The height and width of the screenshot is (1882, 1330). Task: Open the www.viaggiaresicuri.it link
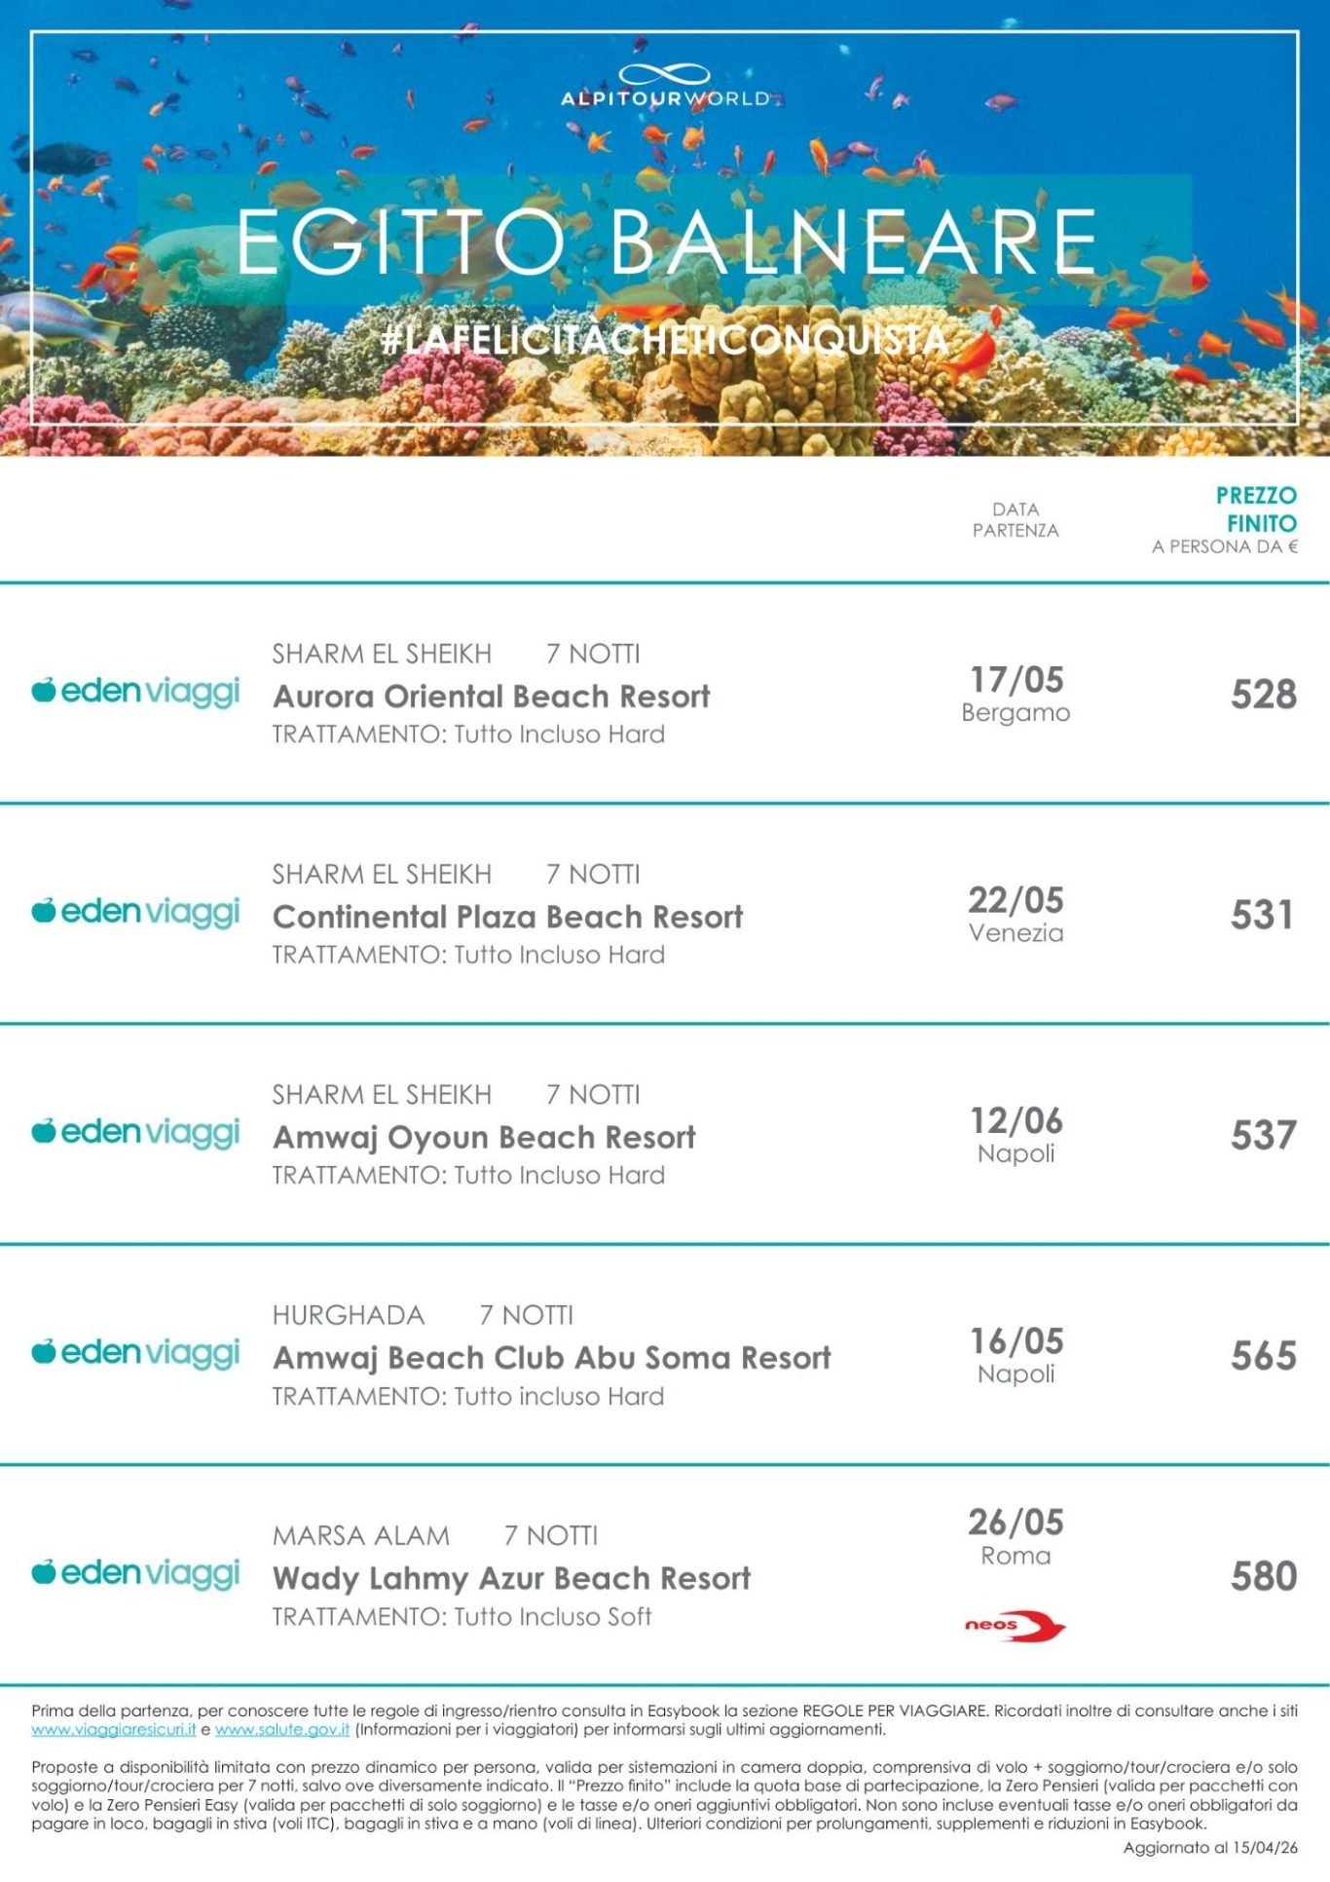[114, 1730]
